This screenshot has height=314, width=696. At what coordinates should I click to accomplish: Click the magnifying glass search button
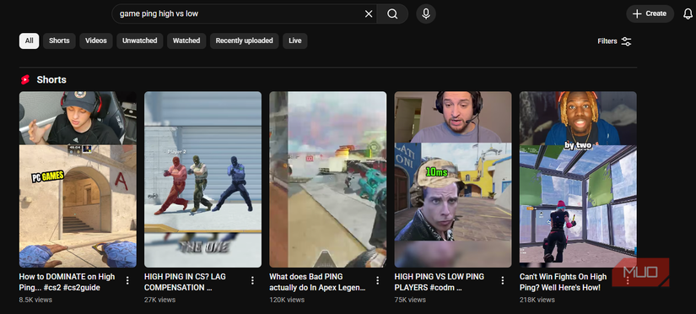(392, 14)
